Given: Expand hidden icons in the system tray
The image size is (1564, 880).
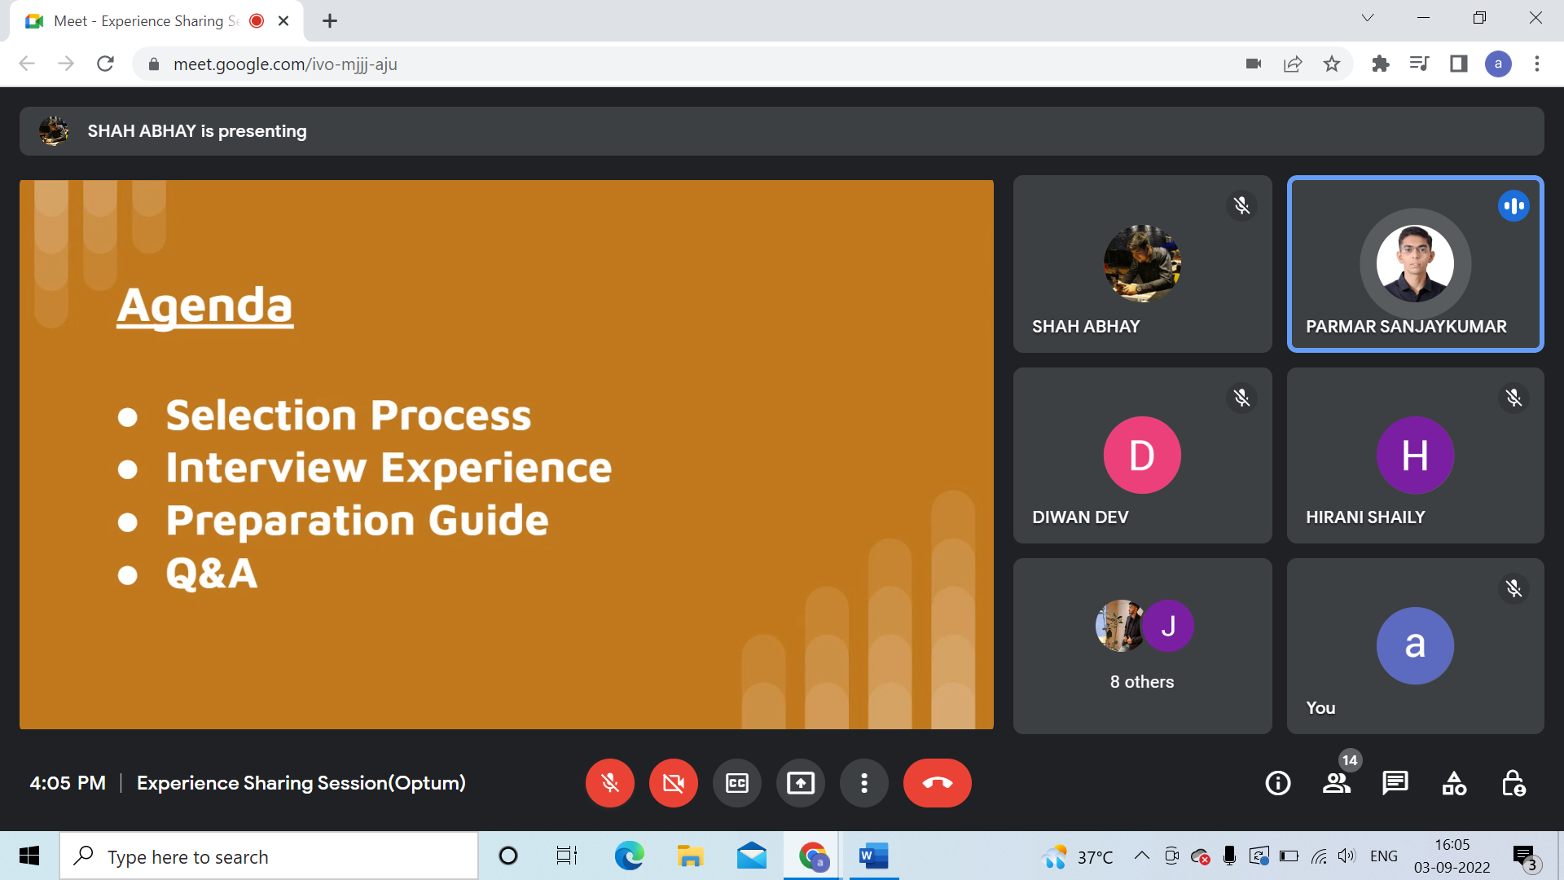Looking at the screenshot, I should pyautogui.click(x=1141, y=856).
